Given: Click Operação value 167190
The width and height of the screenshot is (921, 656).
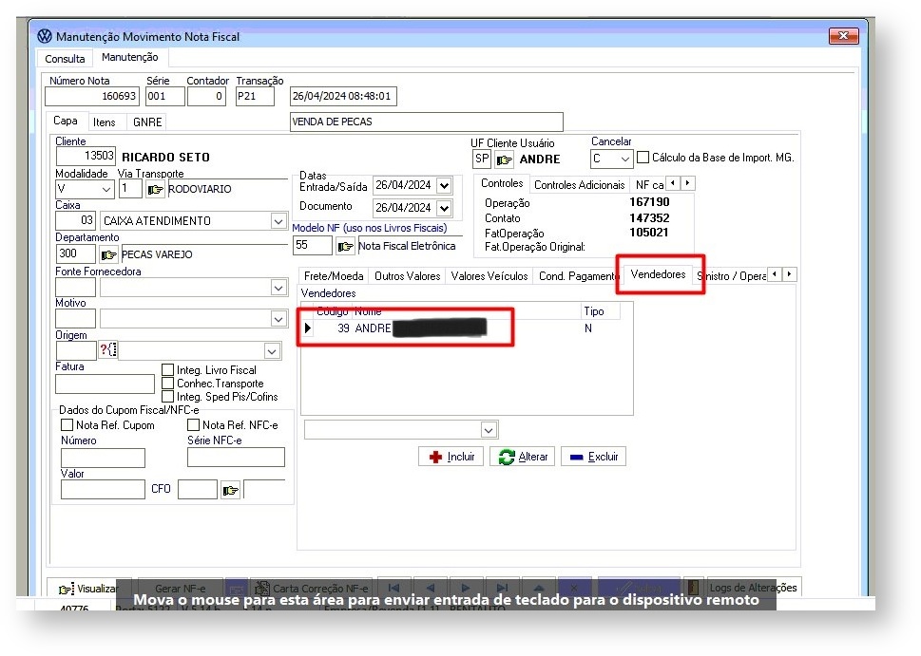Looking at the screenshot, I should pos(649,202).
